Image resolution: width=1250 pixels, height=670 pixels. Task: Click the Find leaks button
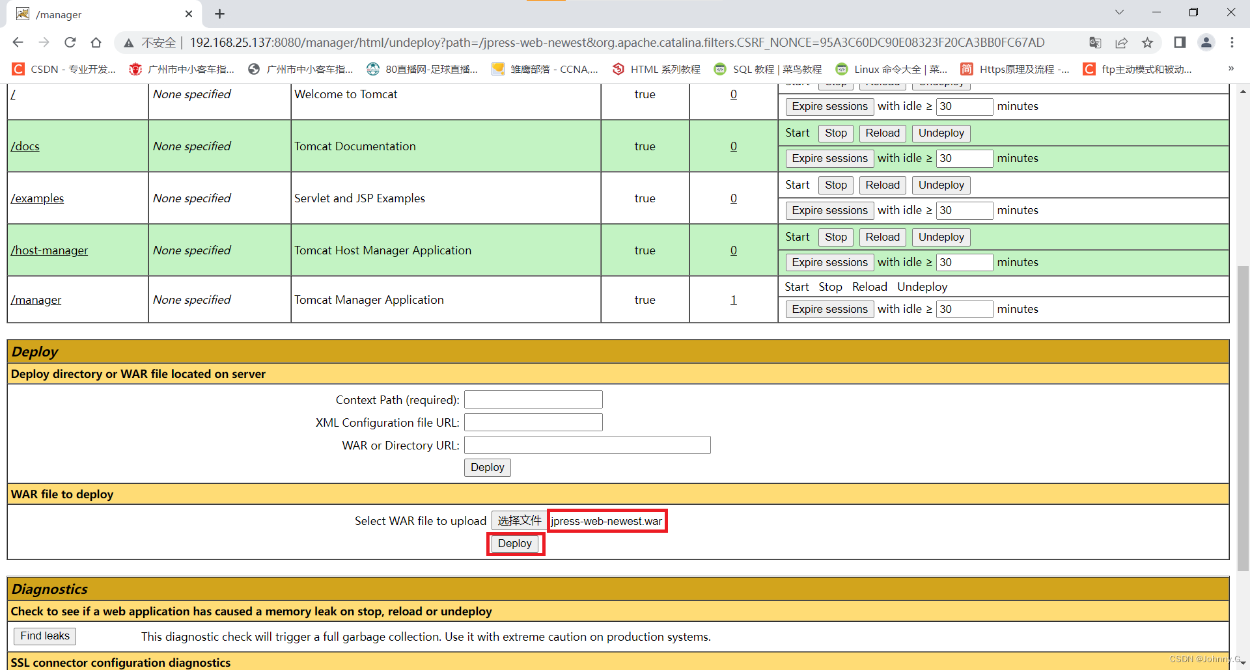tap(45, 636)
